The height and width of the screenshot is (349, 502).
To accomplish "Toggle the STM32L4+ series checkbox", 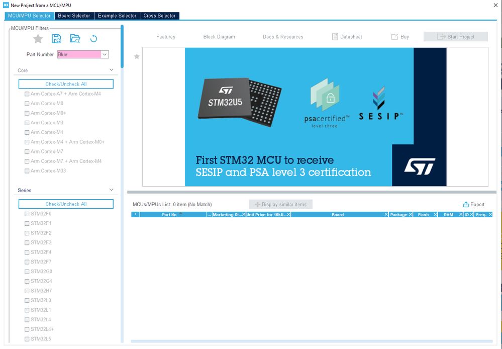I will [x=27, y=329].
